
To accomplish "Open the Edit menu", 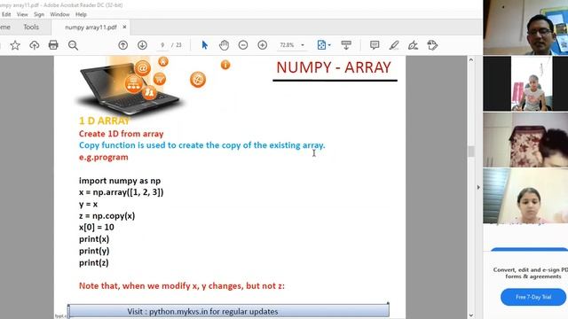I will click(x=6, y=14).
